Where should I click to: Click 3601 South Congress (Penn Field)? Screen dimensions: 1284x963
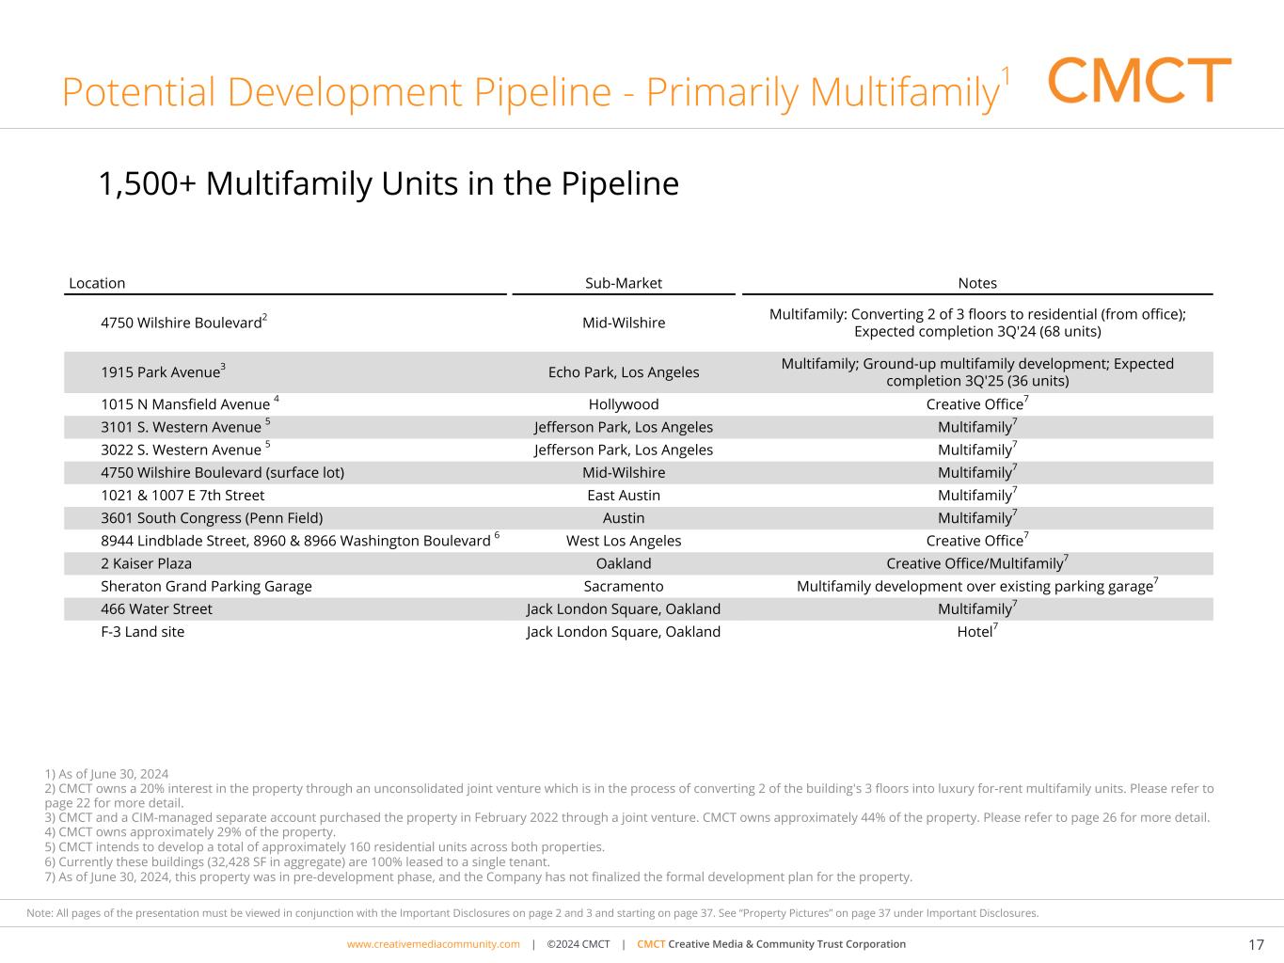[212, 518]
